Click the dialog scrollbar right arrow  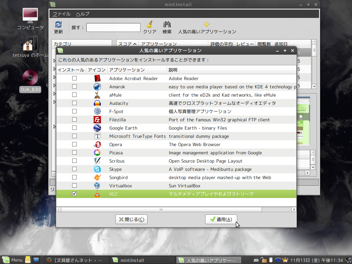(294, 209)
